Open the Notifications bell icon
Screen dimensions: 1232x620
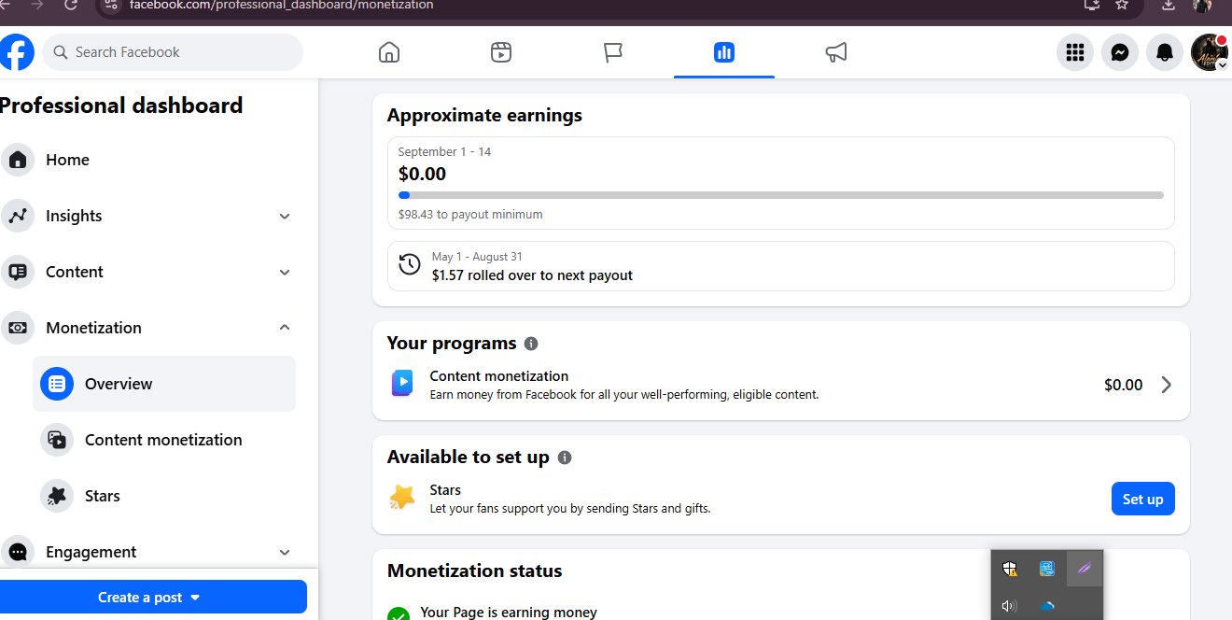(1165, 52)
